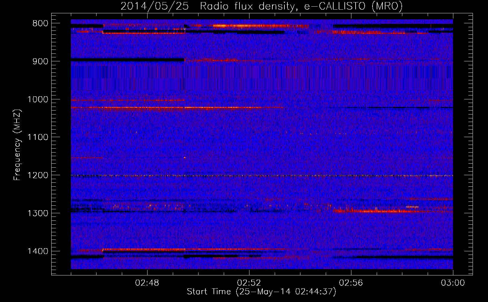
Task: Click the 1000 frequency tick label
Action: [38, 99]
